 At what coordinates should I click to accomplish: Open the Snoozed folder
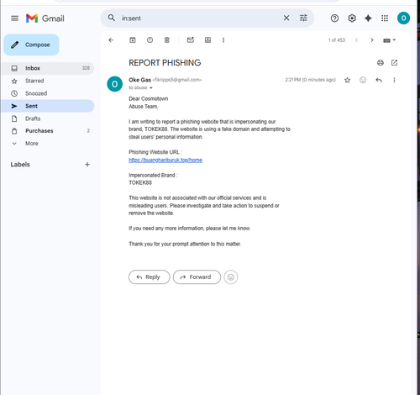click(x=48, y=93)
